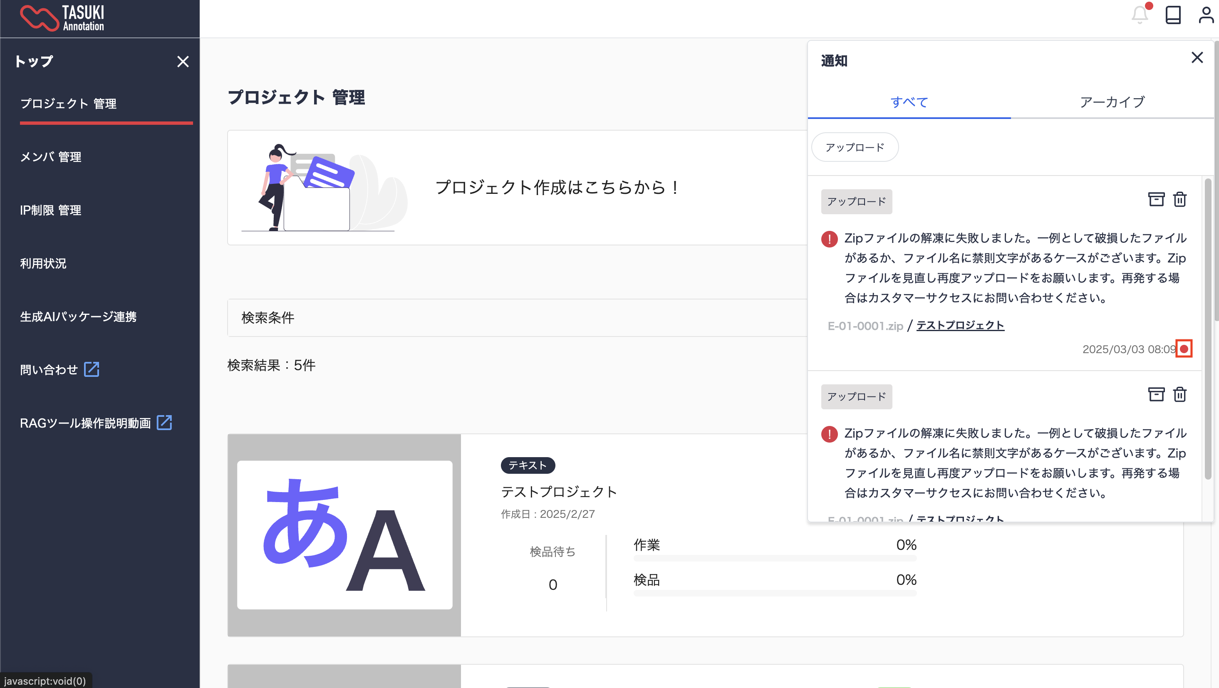Switch to the アーカイブ tab
The width and height of the screenshot is (1219, 688).
click(x=1112, y=102)
